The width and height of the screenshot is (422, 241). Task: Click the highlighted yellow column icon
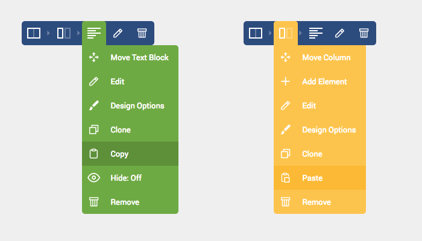[x=286, y=33]
